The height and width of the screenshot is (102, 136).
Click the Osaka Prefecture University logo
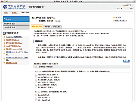pyautogui.click(x=14, y=7)
